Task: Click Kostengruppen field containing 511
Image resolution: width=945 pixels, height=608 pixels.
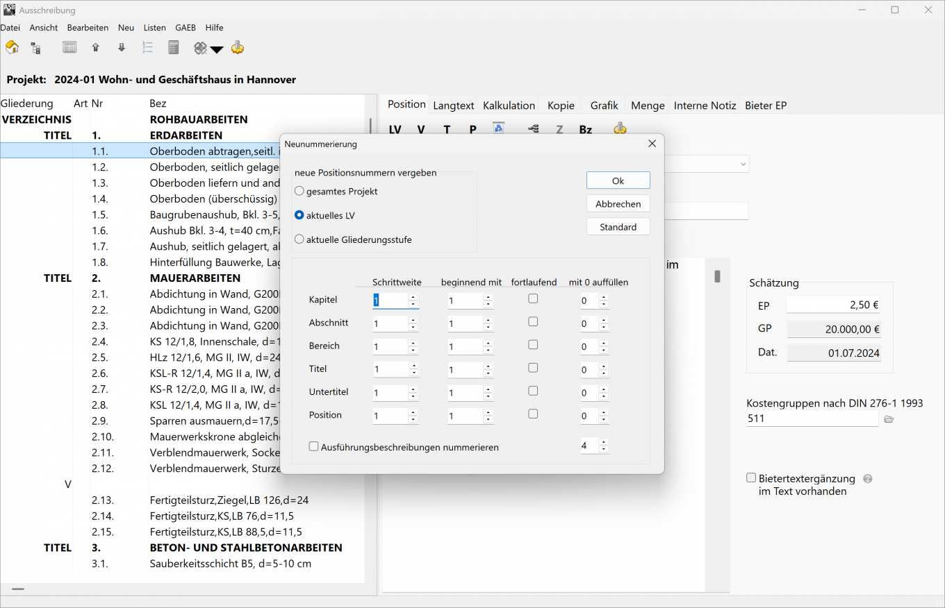Action: coord(812,419)
